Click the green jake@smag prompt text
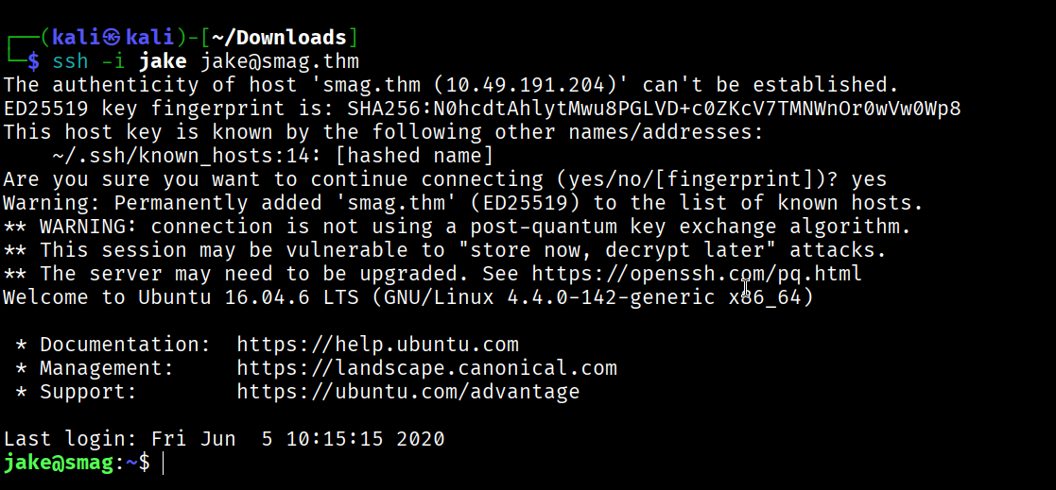The height and width of the screenshot is (490, 1056). click(59, 464)
